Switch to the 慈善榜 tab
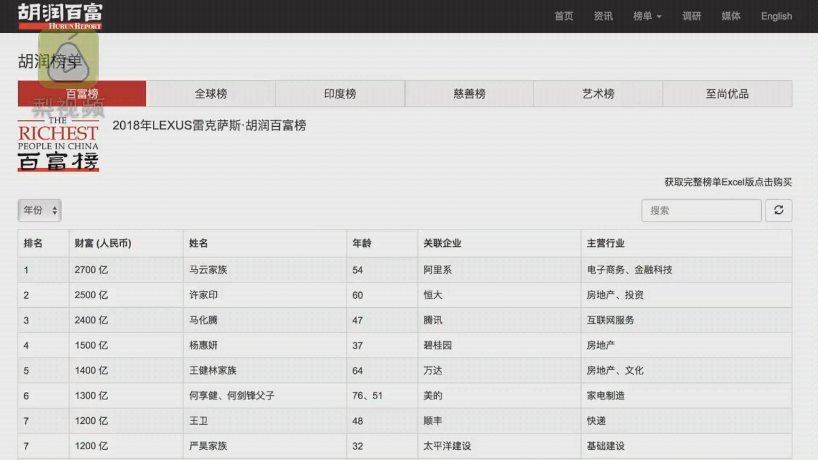Screen dimensions: 818x460 [469, 93]
